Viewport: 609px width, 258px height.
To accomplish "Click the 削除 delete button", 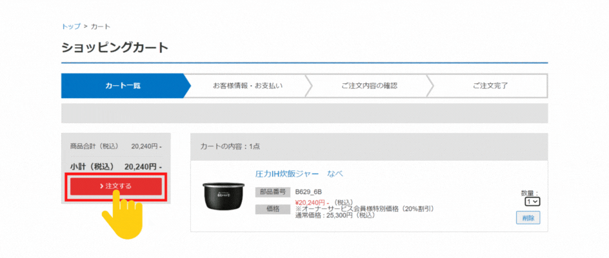I will pyautogui.click(x=528, y=218).
